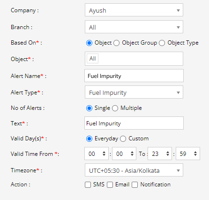Tick the Email action checkbox
Viewport: 209px width, 200px height.
(x=110, y=185)
